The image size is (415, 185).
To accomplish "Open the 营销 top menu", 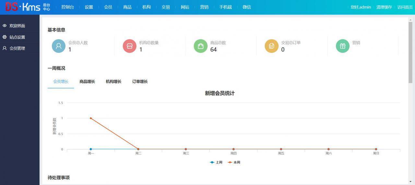I will [x=204, y=7].
